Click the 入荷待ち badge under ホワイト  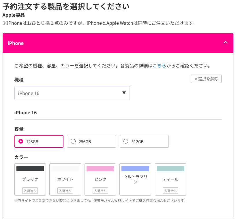(x=65, y=191)
